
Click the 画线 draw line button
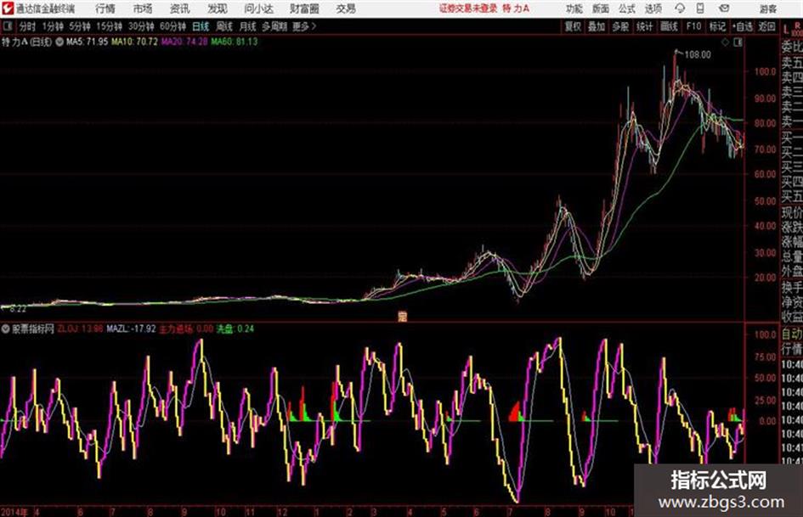669,26
